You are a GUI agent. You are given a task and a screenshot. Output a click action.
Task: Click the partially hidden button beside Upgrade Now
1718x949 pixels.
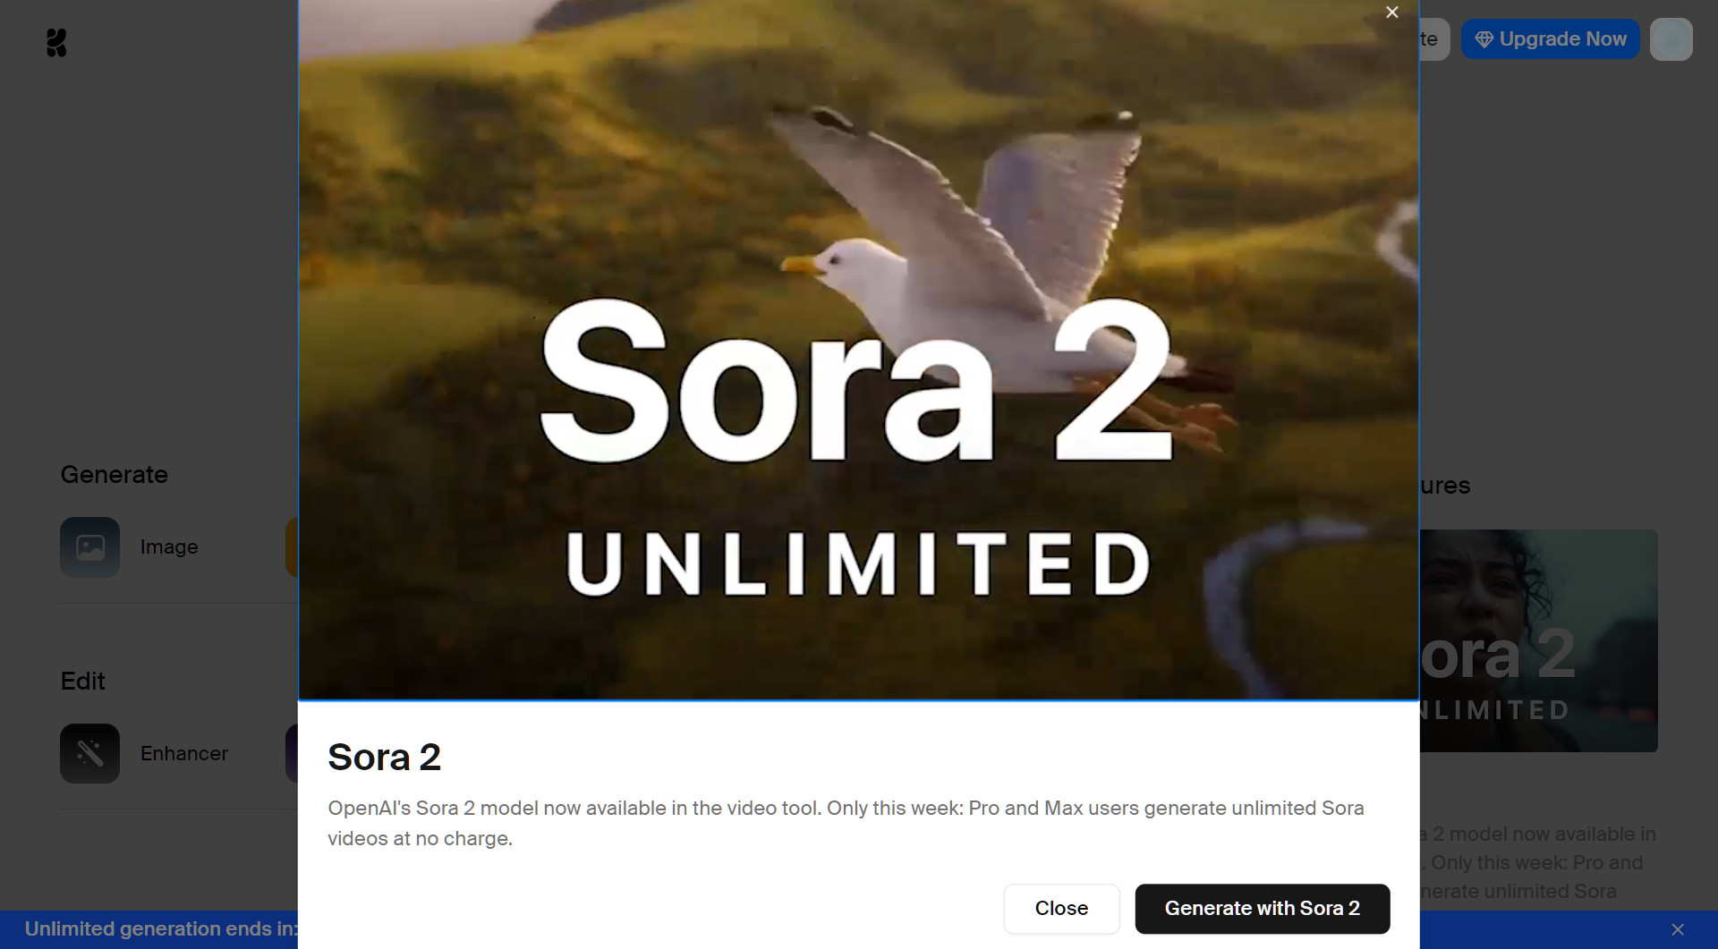pos(1434,39)
